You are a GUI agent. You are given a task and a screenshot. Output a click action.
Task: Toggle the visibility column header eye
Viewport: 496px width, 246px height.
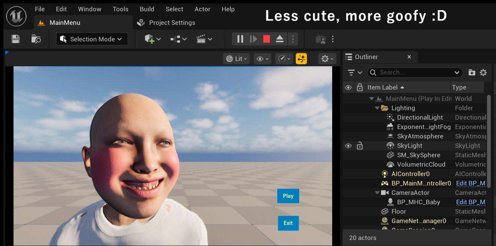348,88
